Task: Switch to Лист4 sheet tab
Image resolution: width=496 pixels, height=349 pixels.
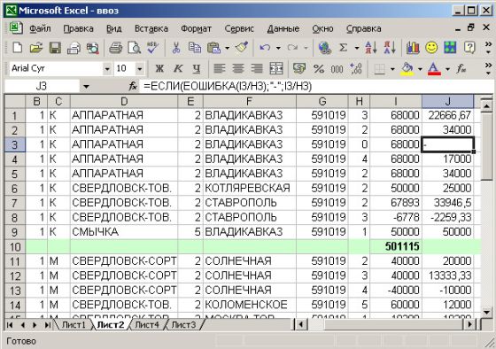Action: pos(147,324)
